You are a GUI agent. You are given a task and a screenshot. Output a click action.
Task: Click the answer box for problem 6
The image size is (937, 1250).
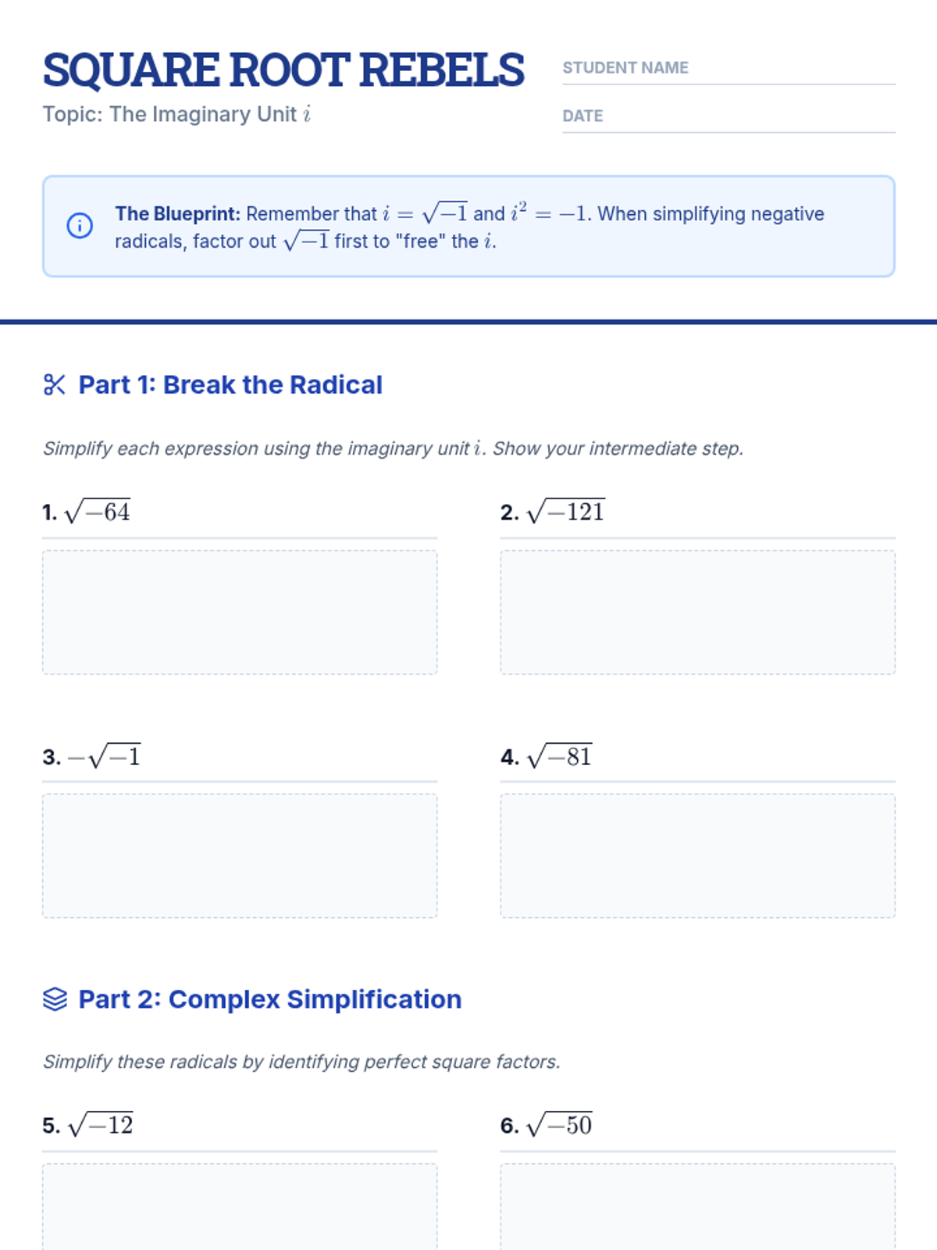pos(697,1206)
